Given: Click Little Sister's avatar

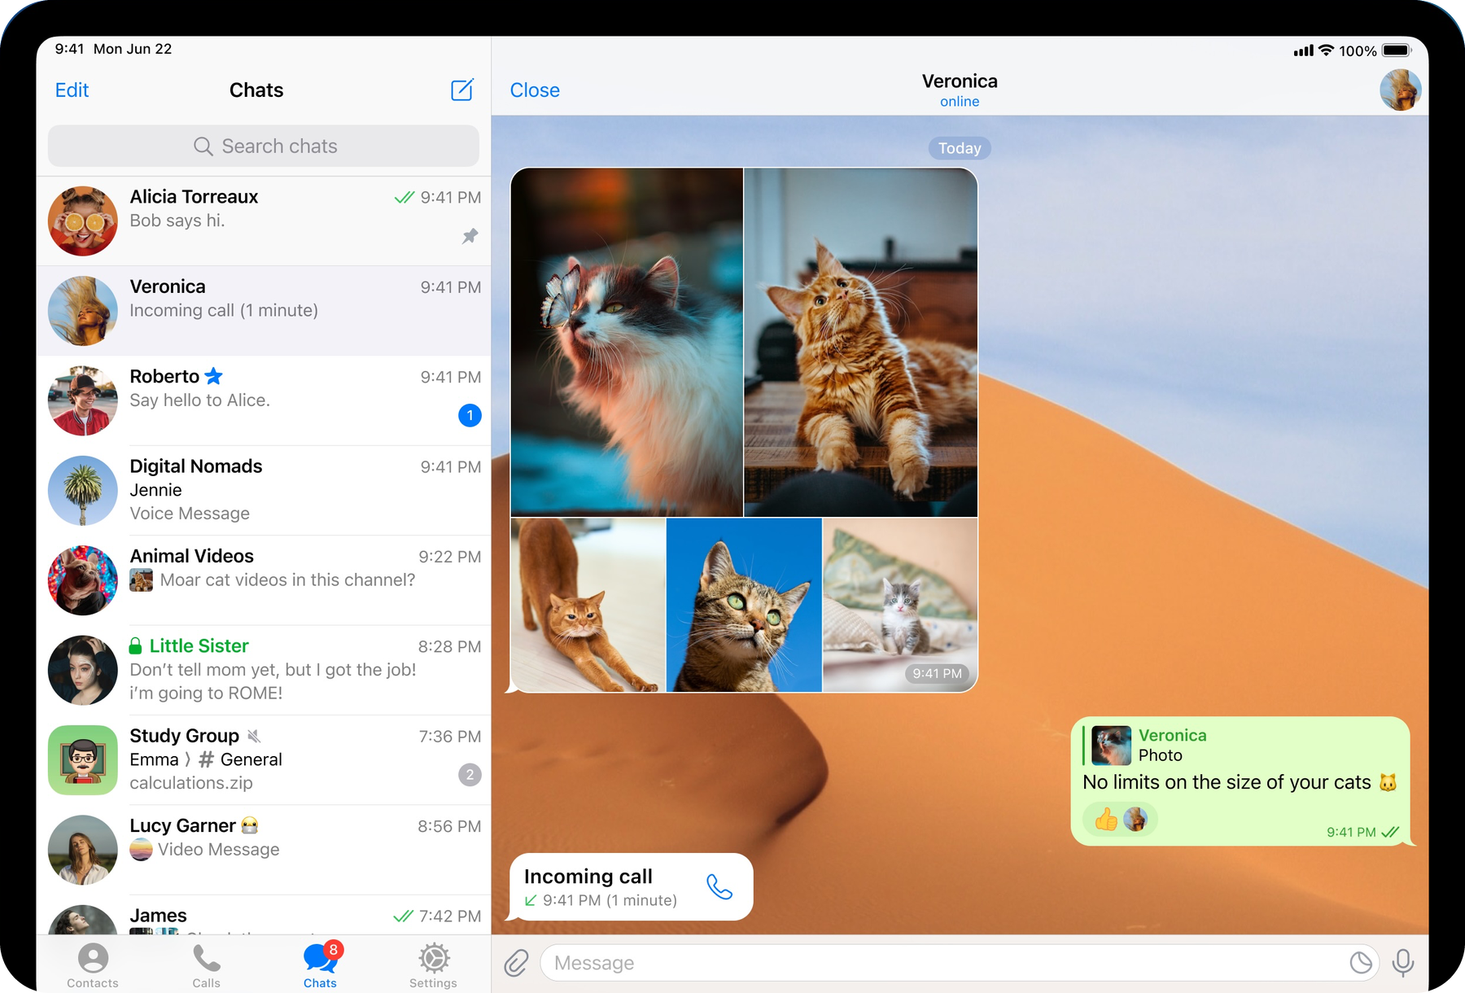Looking at the screenshot, I should 82,670.
